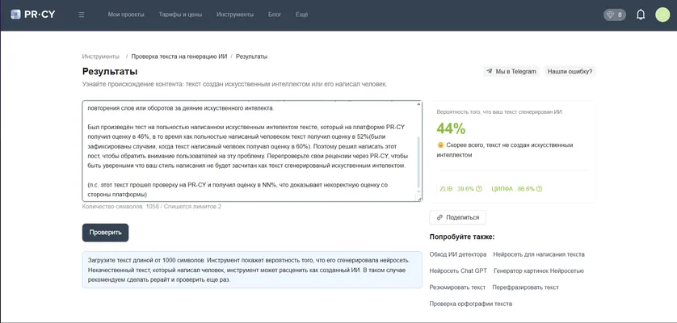Click the user avatar circle
Screen dimensions: 677x323
pos(662,15)
